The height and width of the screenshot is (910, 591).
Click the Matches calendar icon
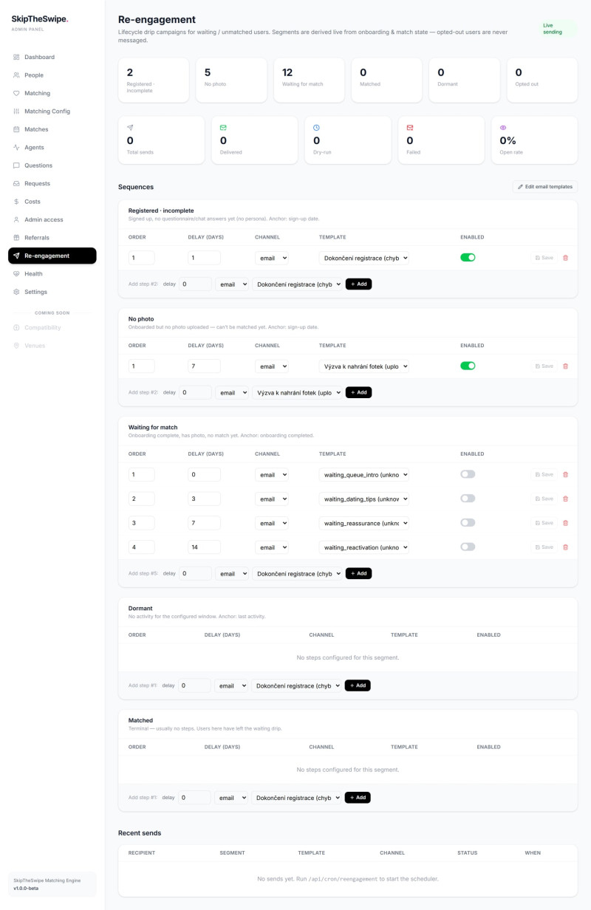click(16, 129)
